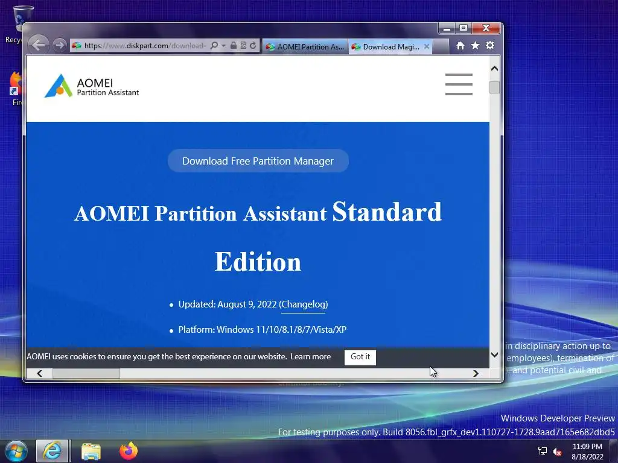The height and width of the screenshot is (463, 618).
Task: Go back with the browser back arrow
Action: pos(38,45)
